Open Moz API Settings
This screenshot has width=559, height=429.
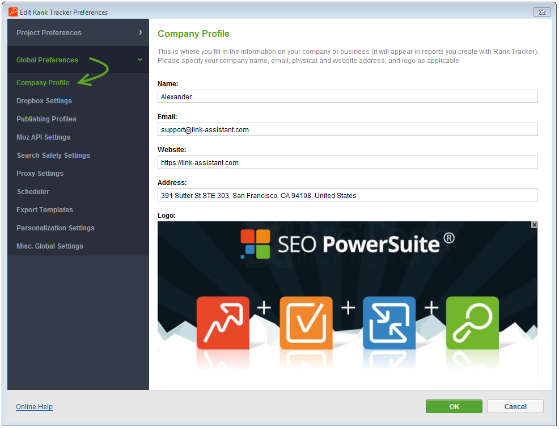(x=43, y=137)
